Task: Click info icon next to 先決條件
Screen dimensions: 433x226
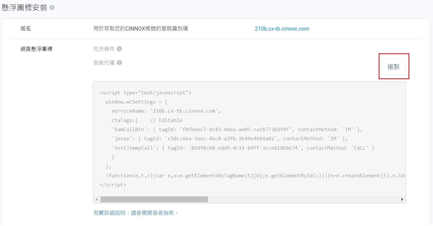Action: [119, 49]
